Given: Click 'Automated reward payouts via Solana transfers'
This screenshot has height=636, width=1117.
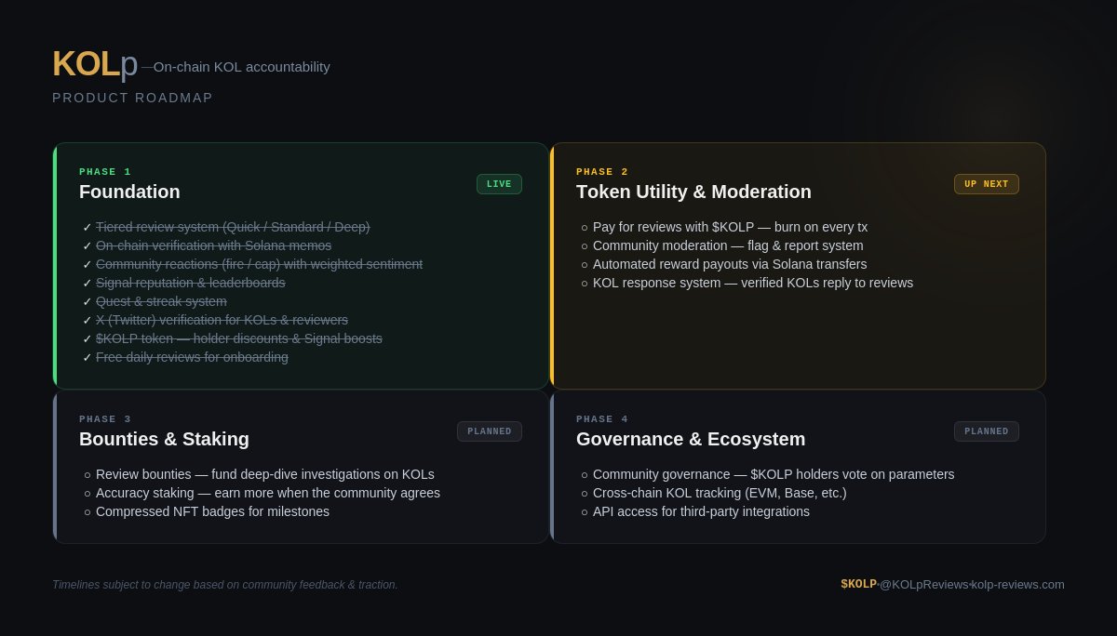Looking at the screenshot, I should 730,264.
